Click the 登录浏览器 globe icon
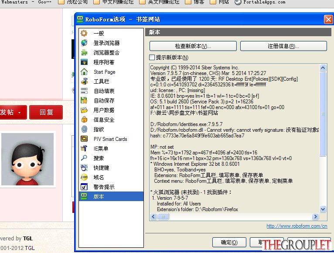 84,43
